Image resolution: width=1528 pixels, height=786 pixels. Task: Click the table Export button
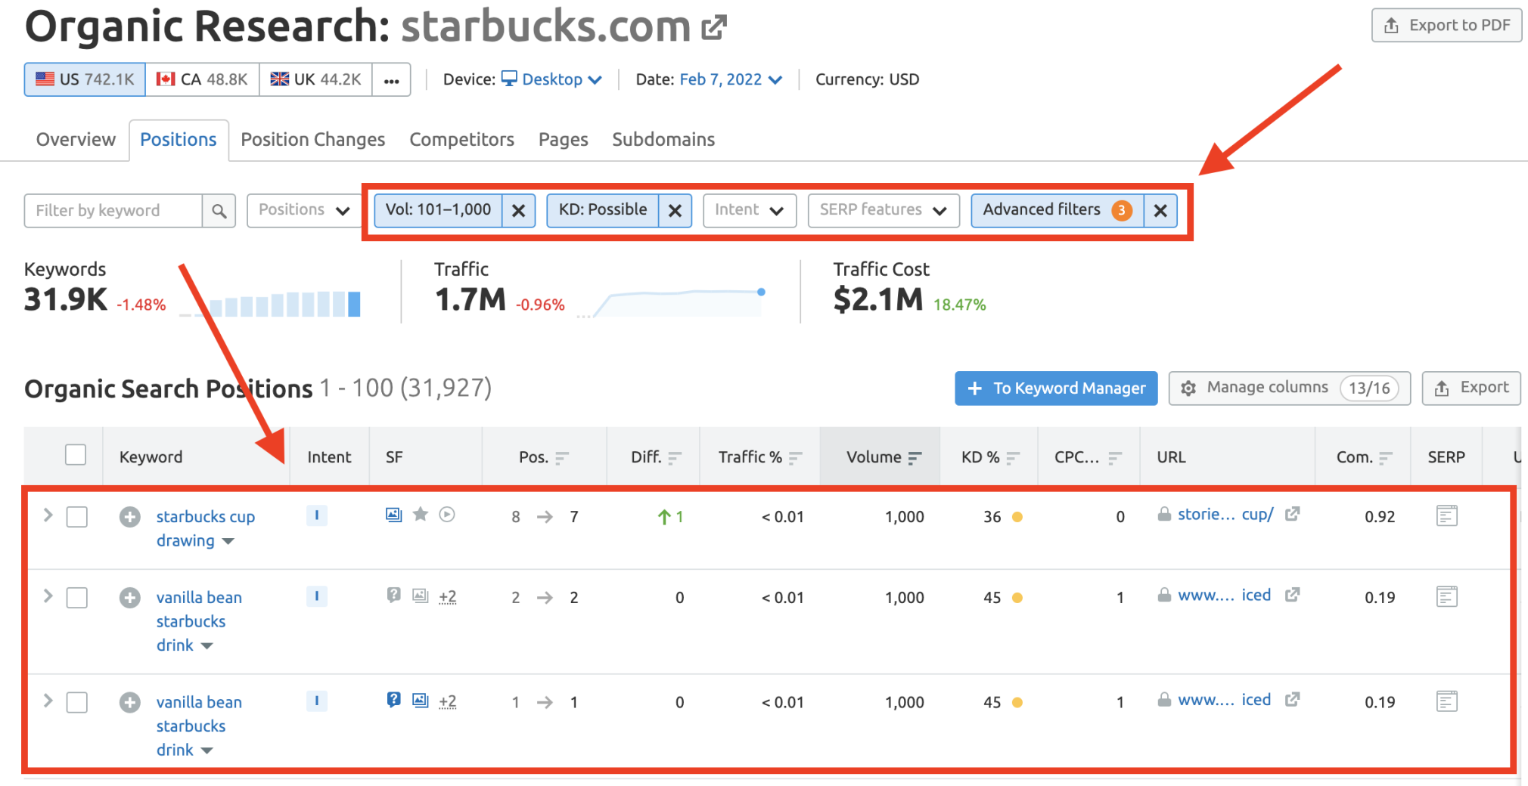coord(1471,388)
